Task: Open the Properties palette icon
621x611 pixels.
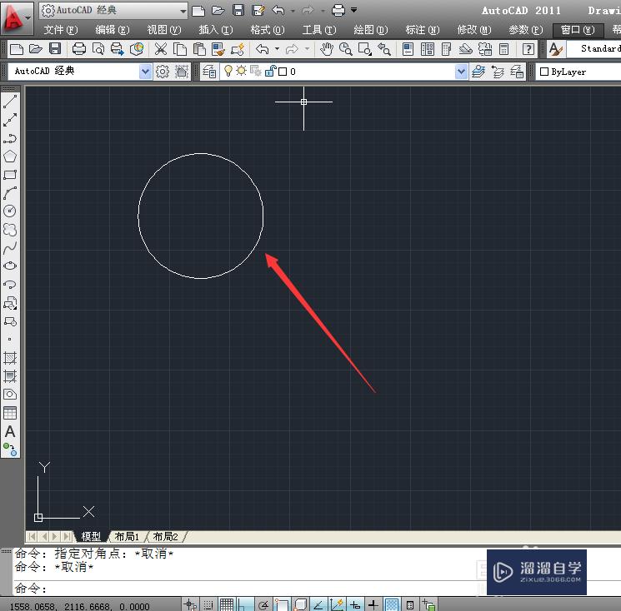Action: point(408,49)
